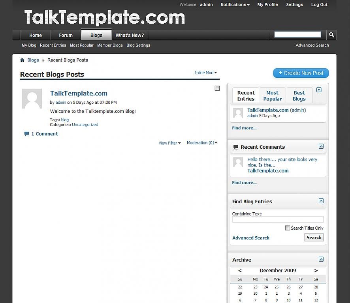Click Blogs breadcrumb link
Viewport: 350px width, 303px height.
(x=33, y=60)
